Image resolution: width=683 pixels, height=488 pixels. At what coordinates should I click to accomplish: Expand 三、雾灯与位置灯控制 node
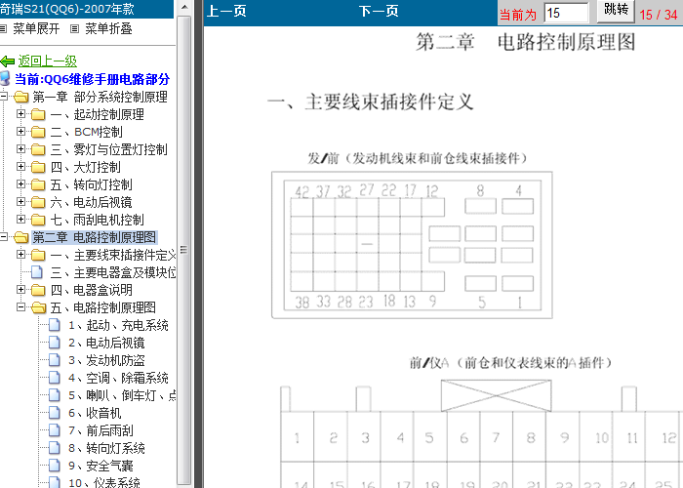(20, 149)
